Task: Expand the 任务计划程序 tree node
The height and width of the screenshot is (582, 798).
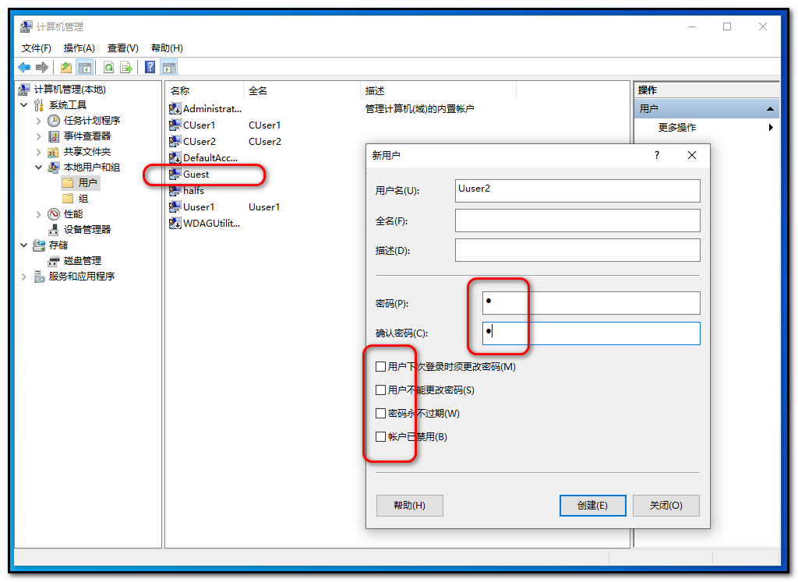Action: (39, 121)
